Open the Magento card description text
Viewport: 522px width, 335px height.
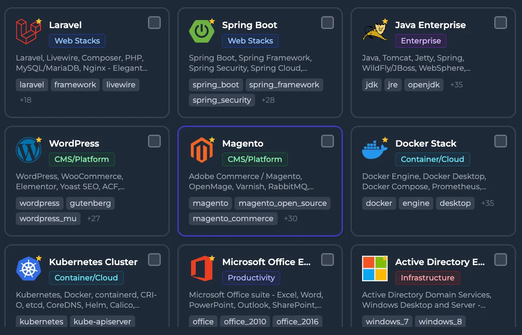click(252, 182)
